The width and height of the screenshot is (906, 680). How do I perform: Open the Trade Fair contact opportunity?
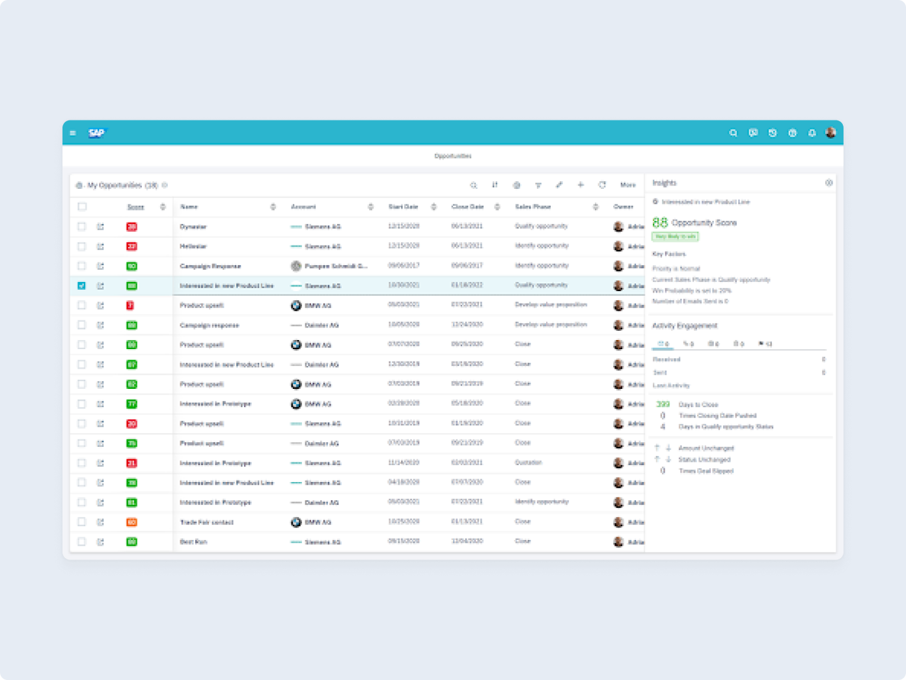click(x=206, y=522)
